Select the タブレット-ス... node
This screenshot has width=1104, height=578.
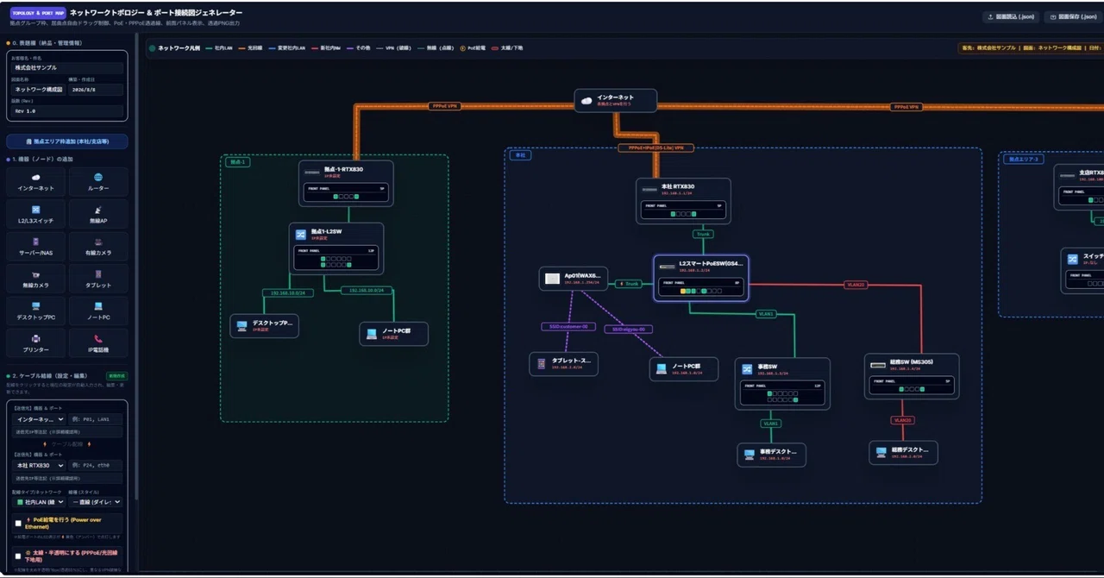[x=563, y=364]
